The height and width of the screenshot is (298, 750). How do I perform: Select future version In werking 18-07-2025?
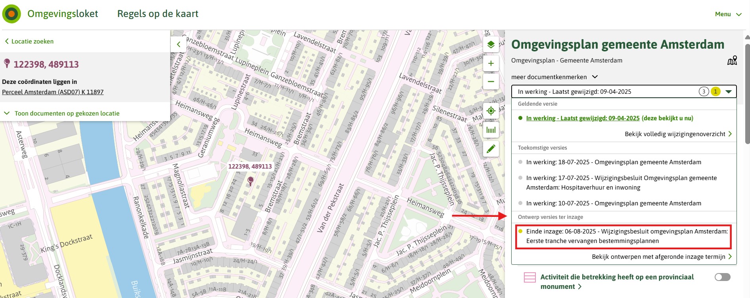[x=613, y=162]
